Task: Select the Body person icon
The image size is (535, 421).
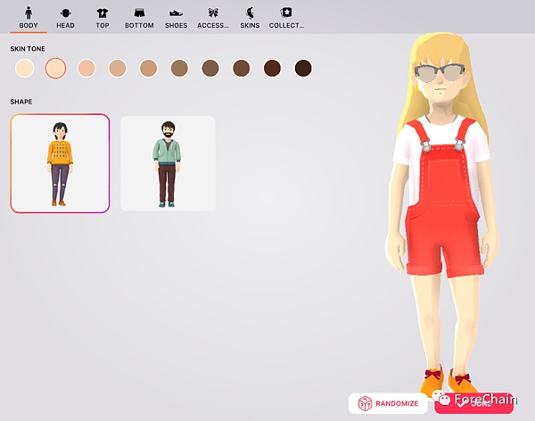Action: coord(29,12)
